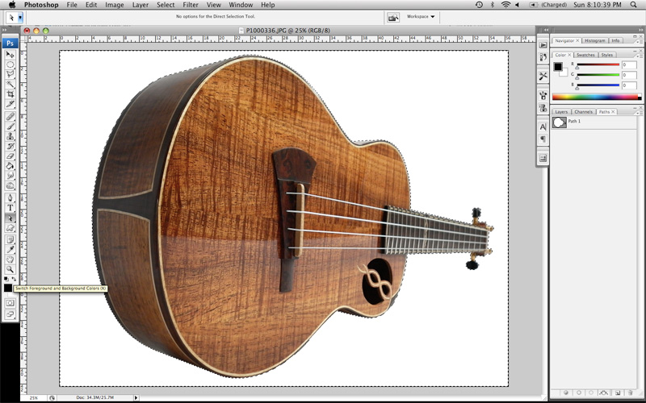Screen dimensions: 646x403
Task: Toggle Quick Mask mode
Action: [x=10, y=303]
